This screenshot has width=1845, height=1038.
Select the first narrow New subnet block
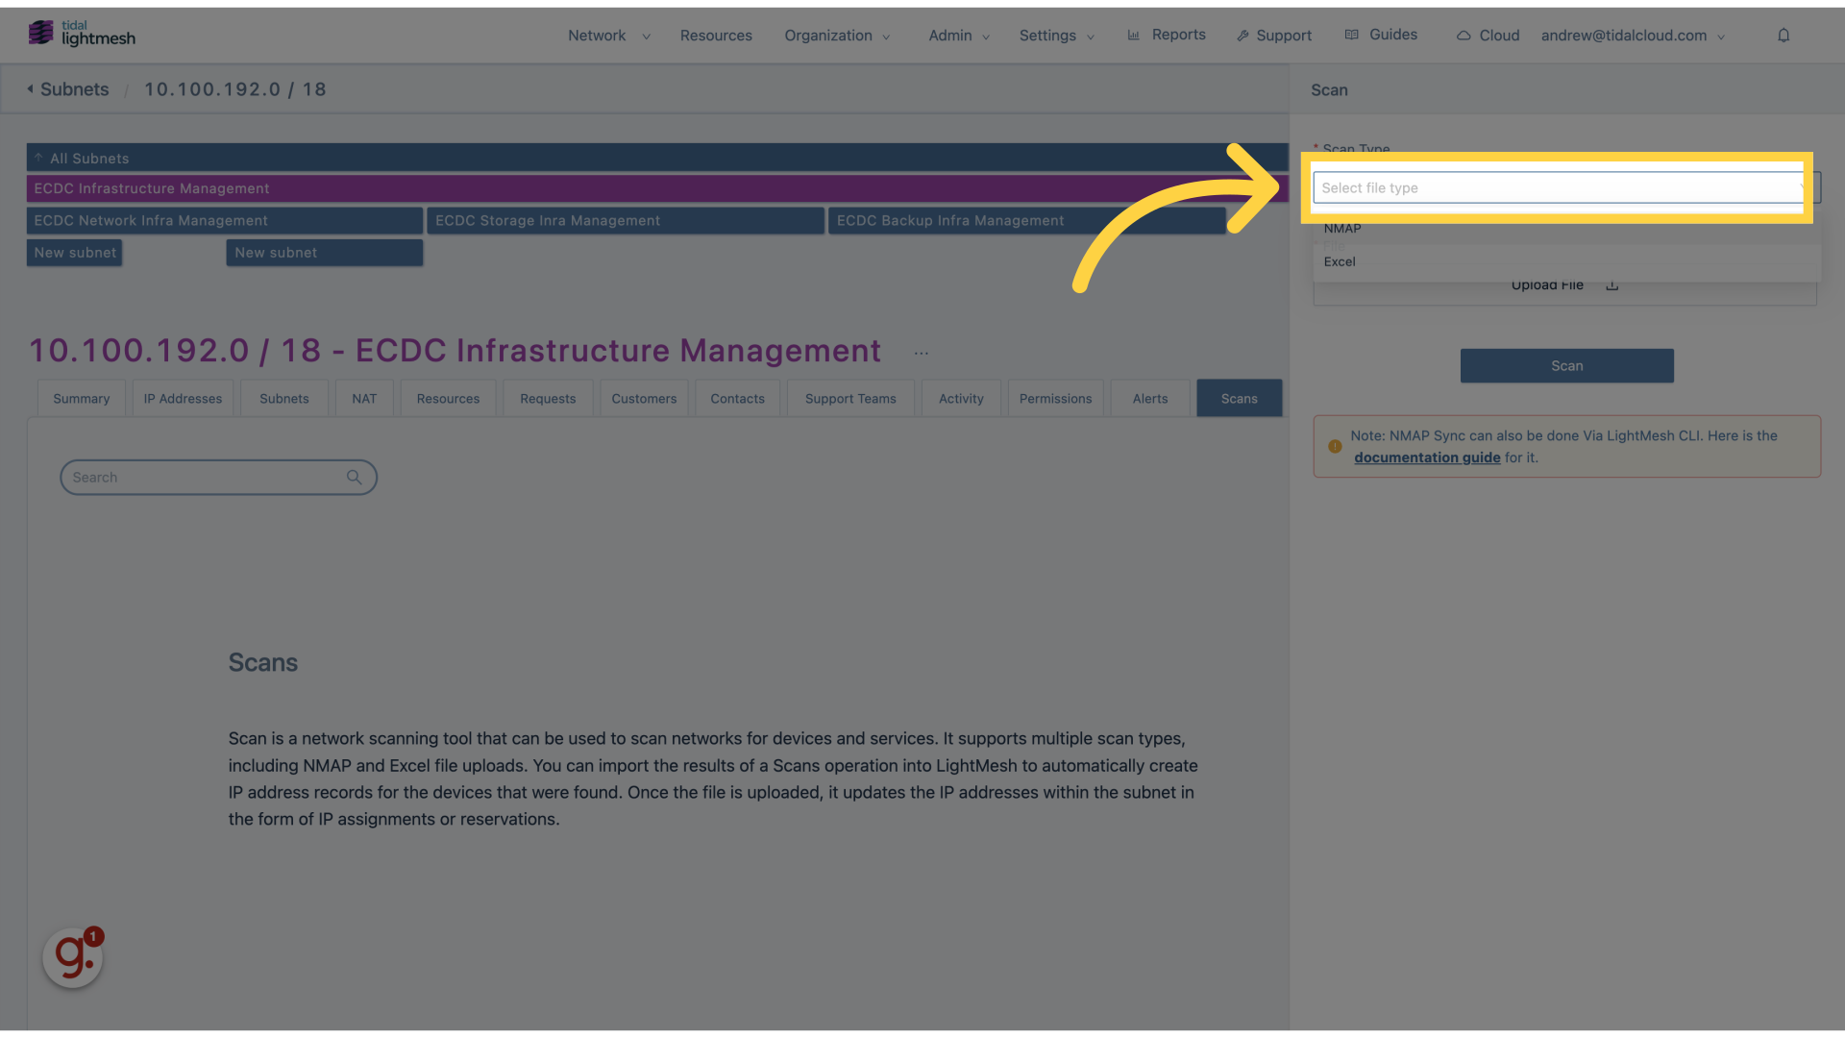pyautogui.click(x=75, y=253)
